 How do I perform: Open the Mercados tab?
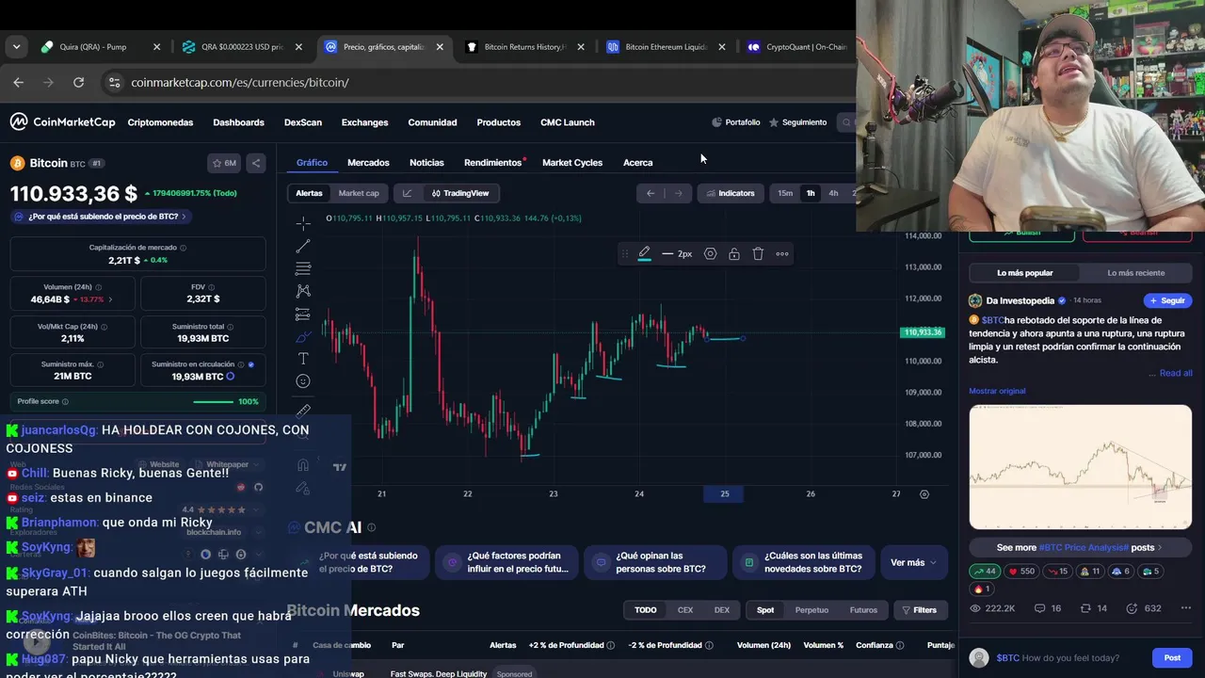tap(368, 163)
